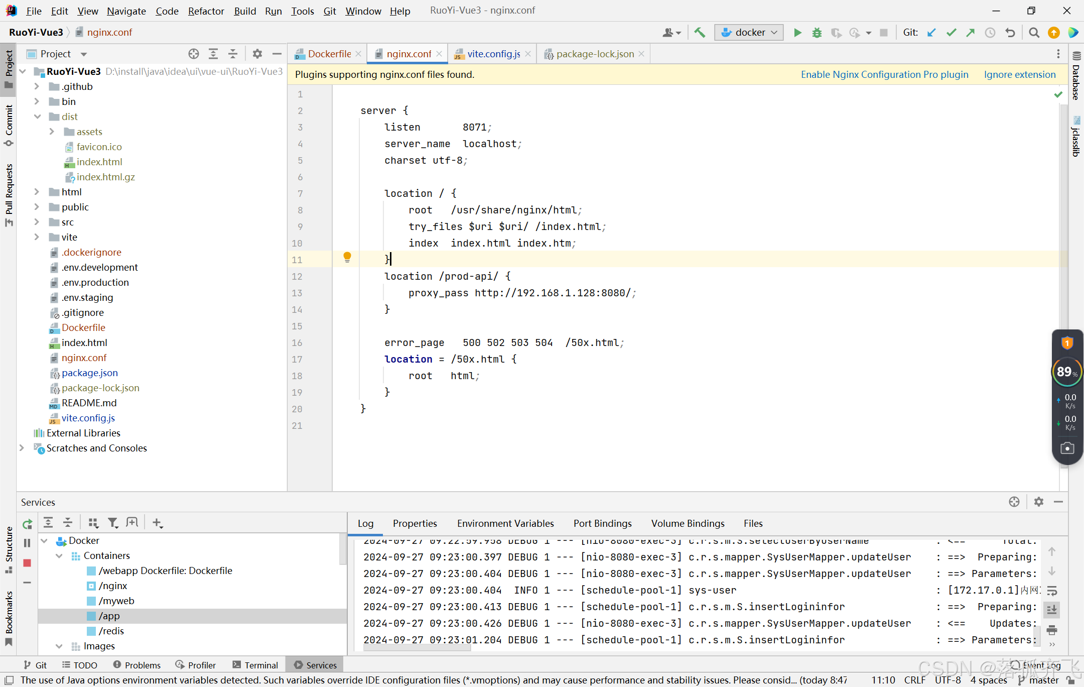The width and height of the screenshot is (1084, 687).
Task: Open the Refactor menu
Action: point(206,11)
